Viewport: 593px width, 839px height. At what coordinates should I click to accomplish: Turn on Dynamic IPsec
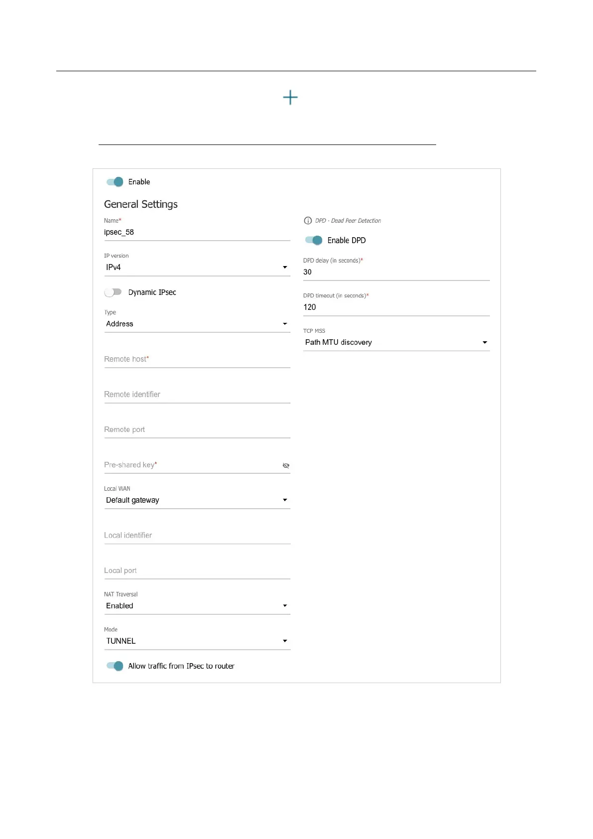[x=113, y=292]
